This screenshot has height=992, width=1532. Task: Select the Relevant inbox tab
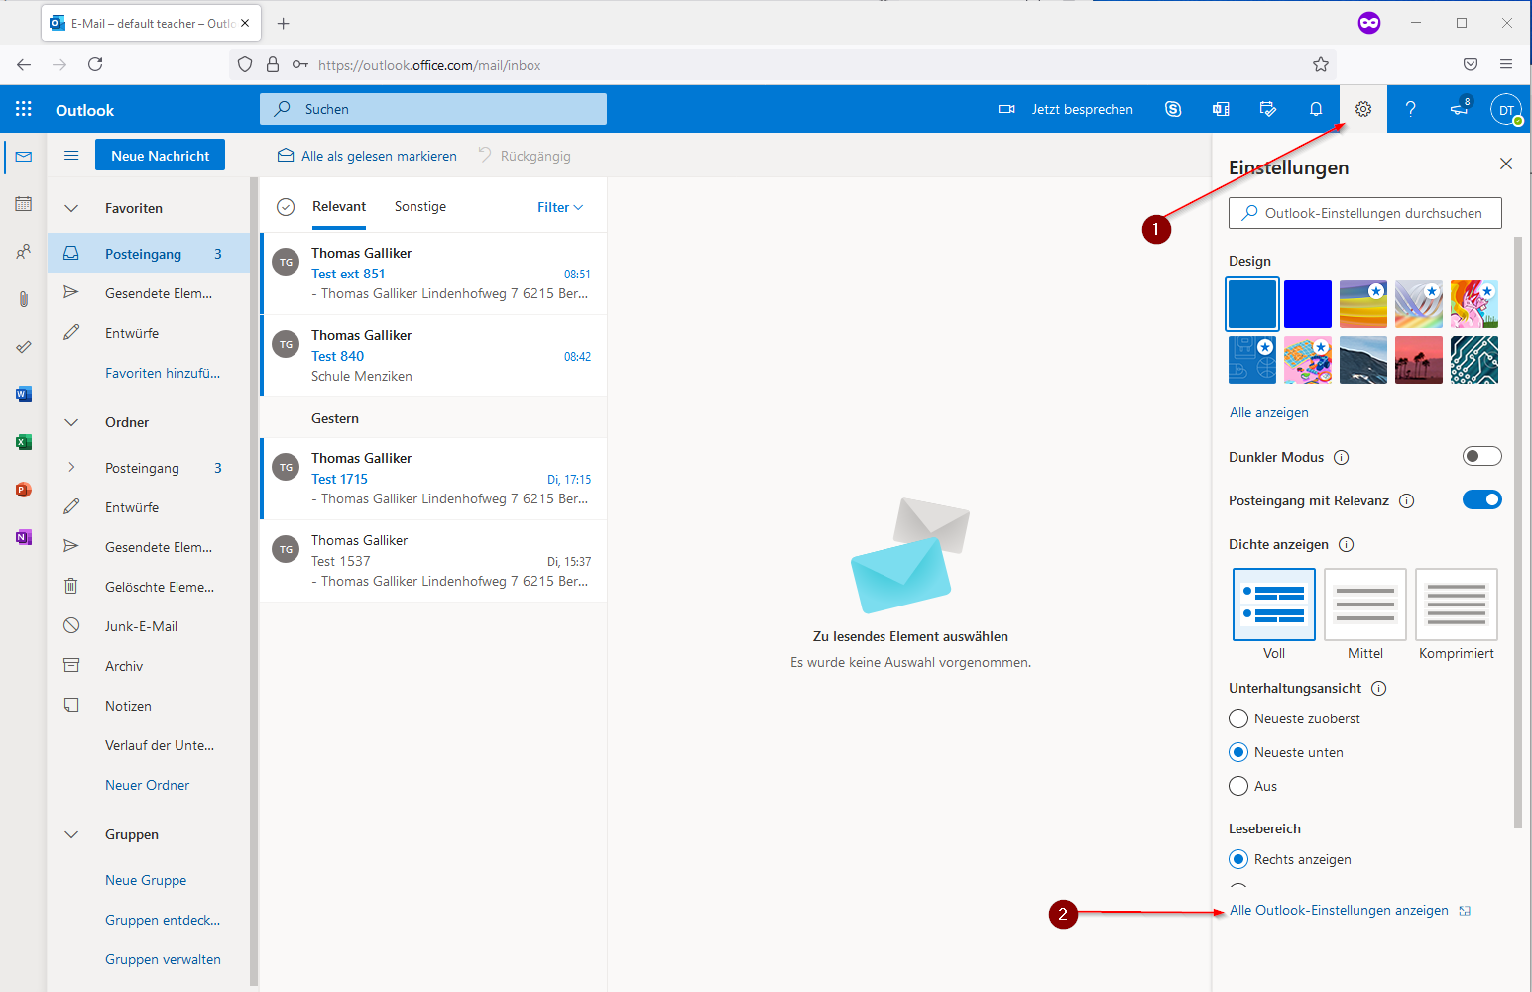pos(339,206)
